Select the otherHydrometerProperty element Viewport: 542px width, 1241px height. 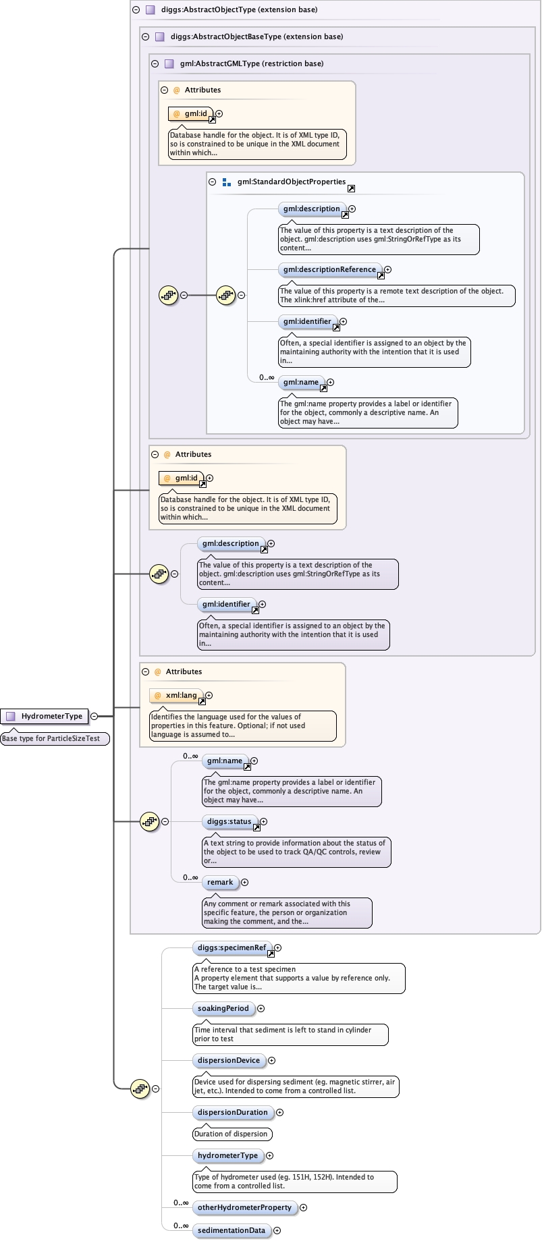point(244,1208)
